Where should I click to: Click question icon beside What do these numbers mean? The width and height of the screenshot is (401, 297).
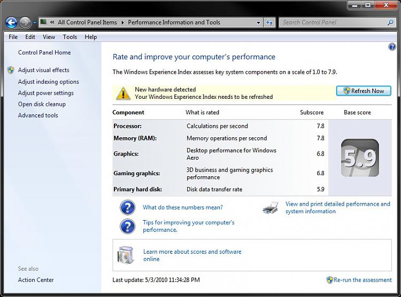127,207
